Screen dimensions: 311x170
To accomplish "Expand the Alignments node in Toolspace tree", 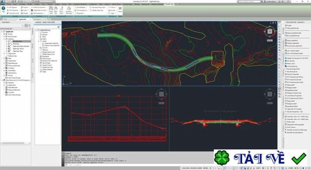I will click(4, 54).
